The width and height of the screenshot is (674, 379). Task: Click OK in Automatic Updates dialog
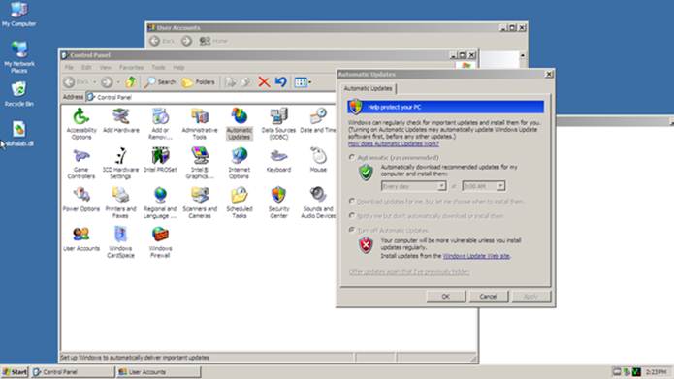(446, 296)
